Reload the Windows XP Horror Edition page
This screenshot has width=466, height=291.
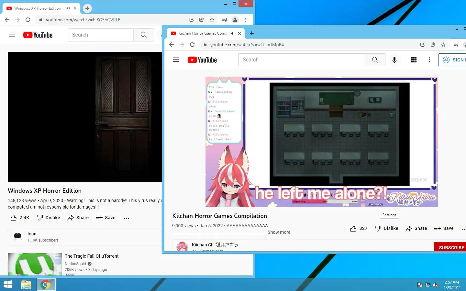tap(28, 20)
